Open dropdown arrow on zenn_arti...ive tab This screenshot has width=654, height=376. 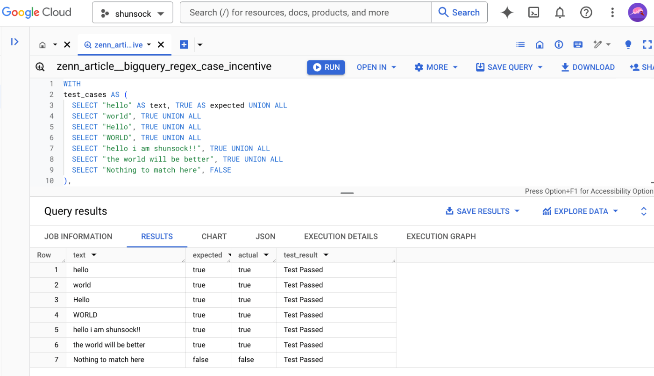click(x=149, y=45)
